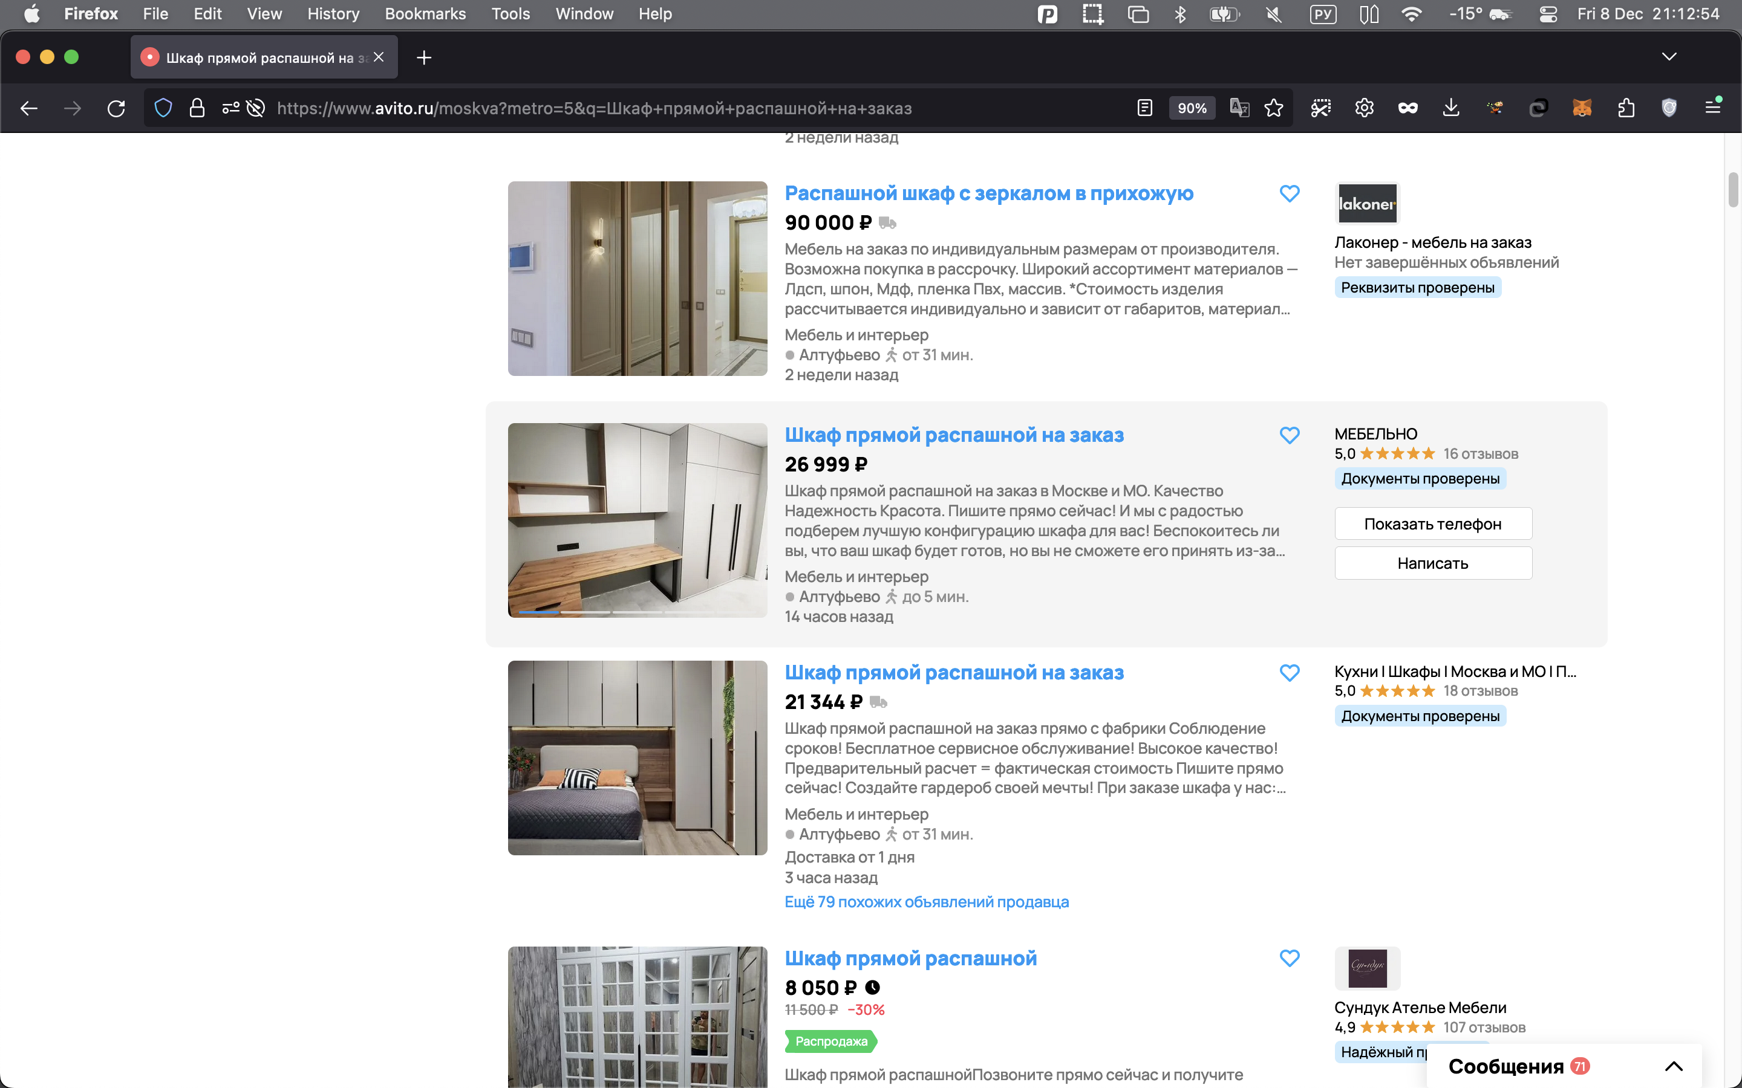The image size is (1742, 1088).
Task: Click Показать телефон button
Action: [1432, 524]
